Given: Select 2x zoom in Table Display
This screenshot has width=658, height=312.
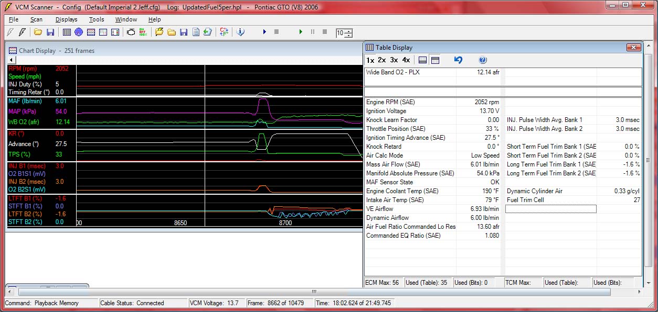Looking at the screenshot, I should tap(381, 60).
